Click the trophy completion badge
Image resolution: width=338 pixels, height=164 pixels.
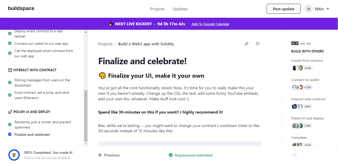click(x=14, y=155)
